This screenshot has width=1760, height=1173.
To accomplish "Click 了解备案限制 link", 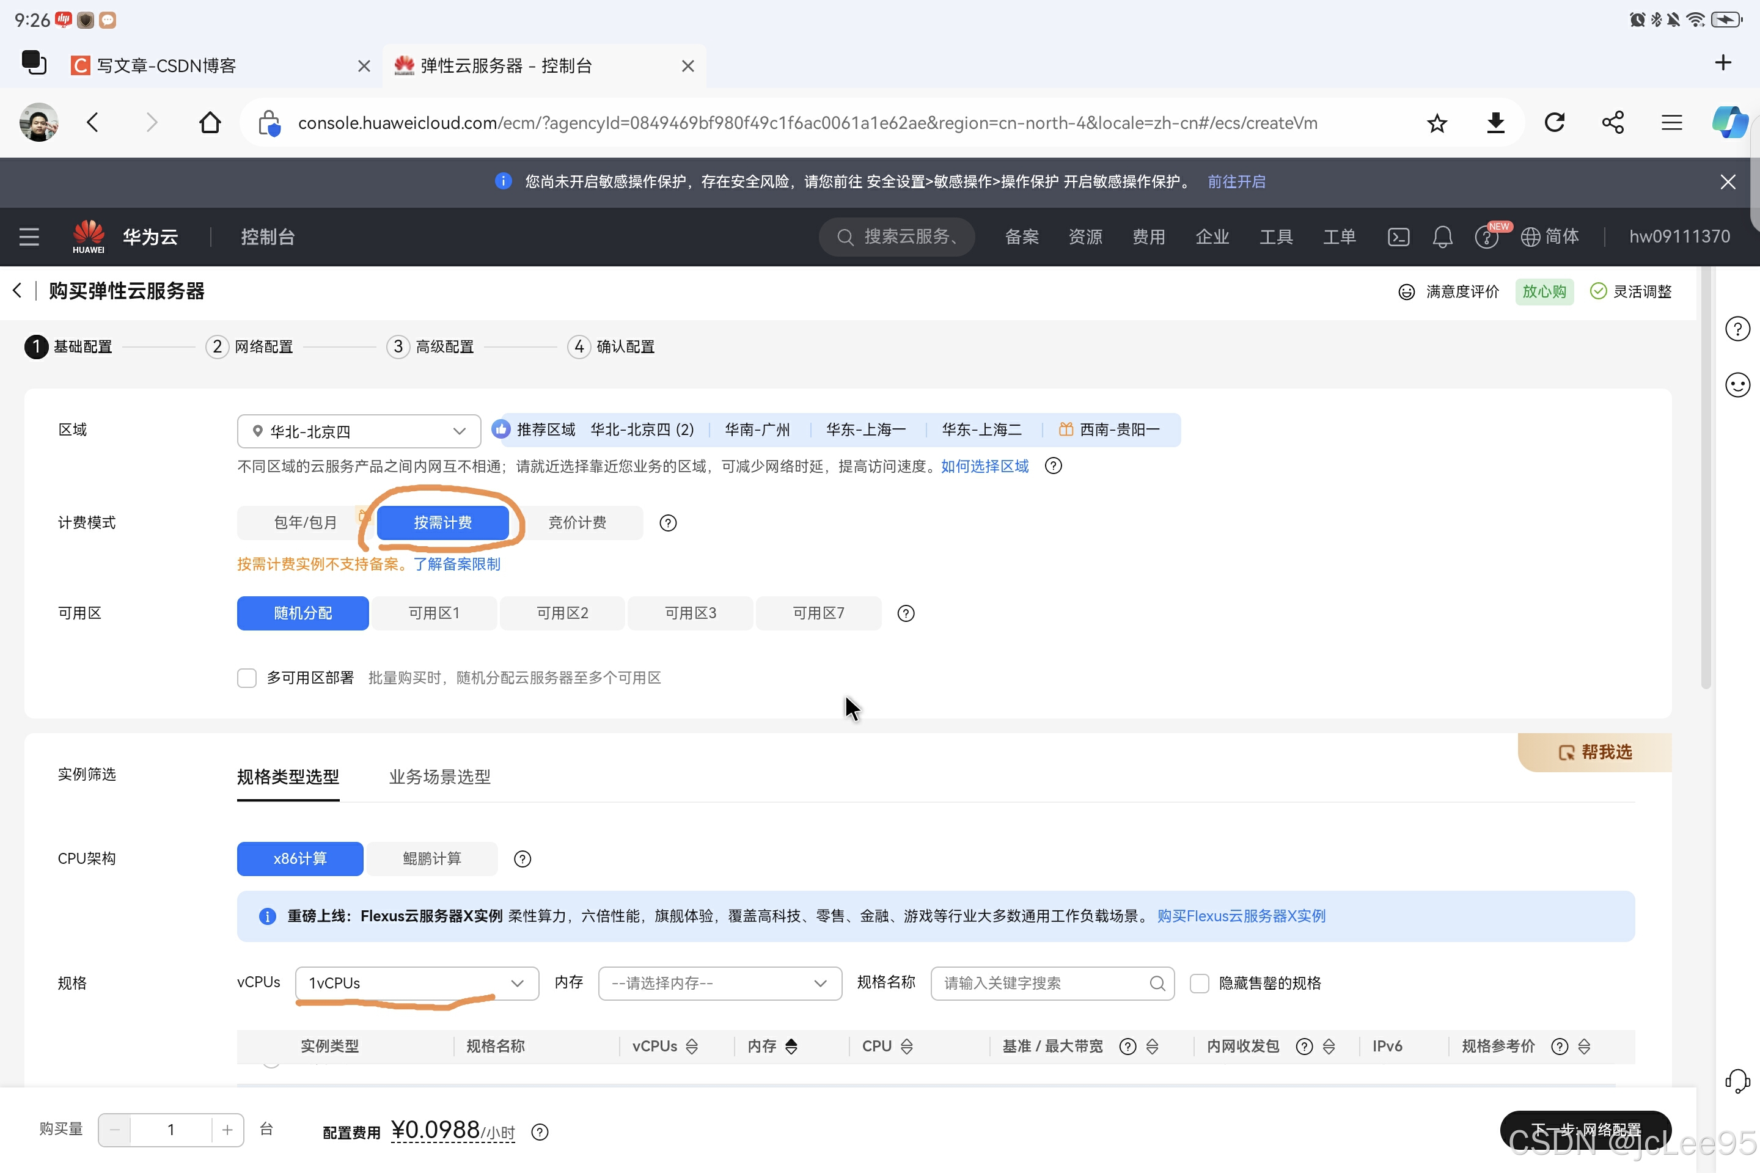I will coord(457,564).
